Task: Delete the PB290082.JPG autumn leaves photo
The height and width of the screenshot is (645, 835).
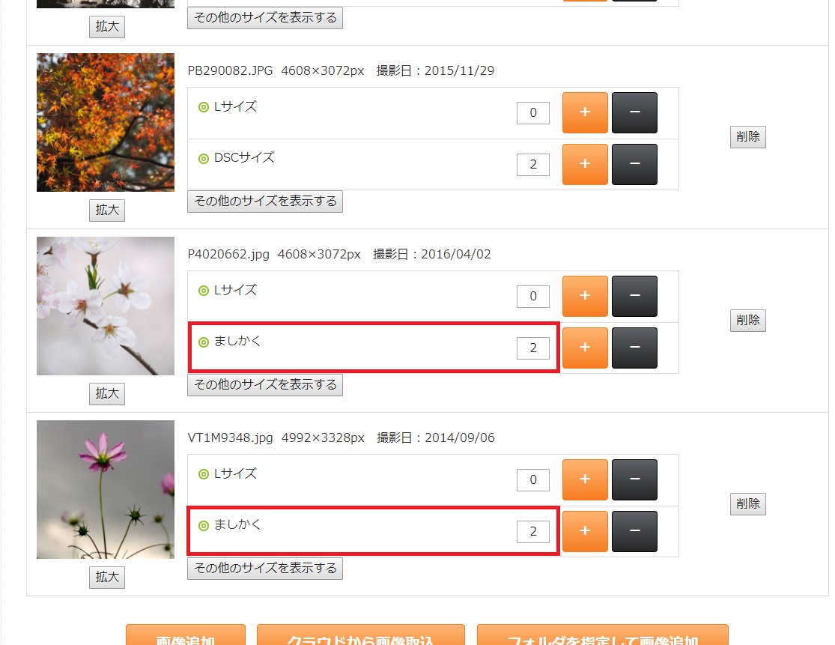Action: [747, 137]
